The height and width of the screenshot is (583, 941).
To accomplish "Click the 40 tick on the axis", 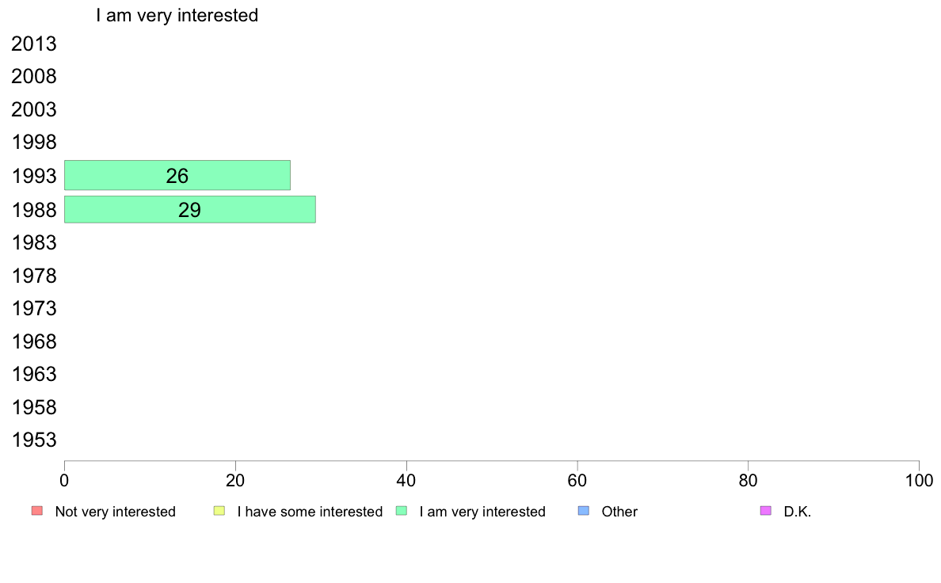I will (406, 480).
